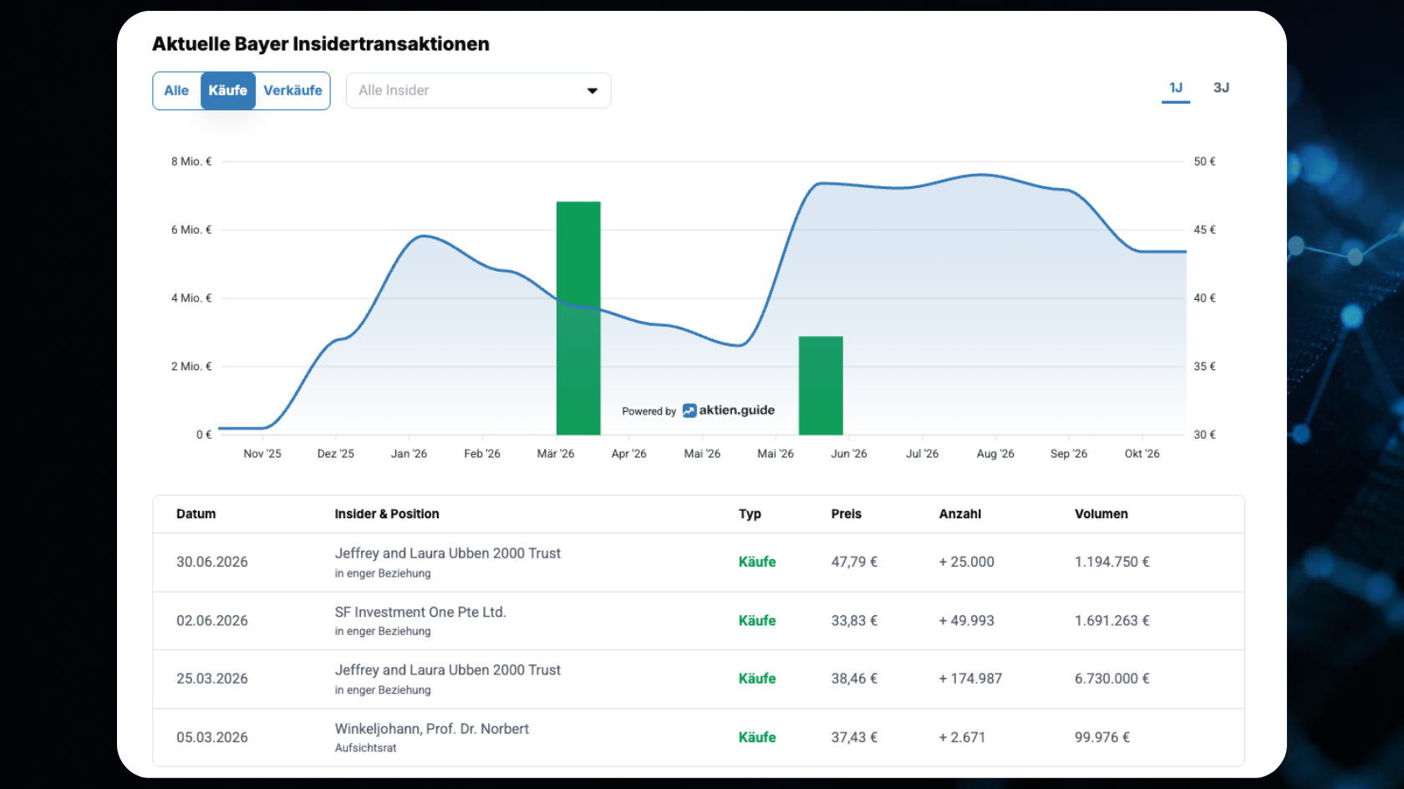
Task: Click the quantity + 174.987
Action: (970, 679)
